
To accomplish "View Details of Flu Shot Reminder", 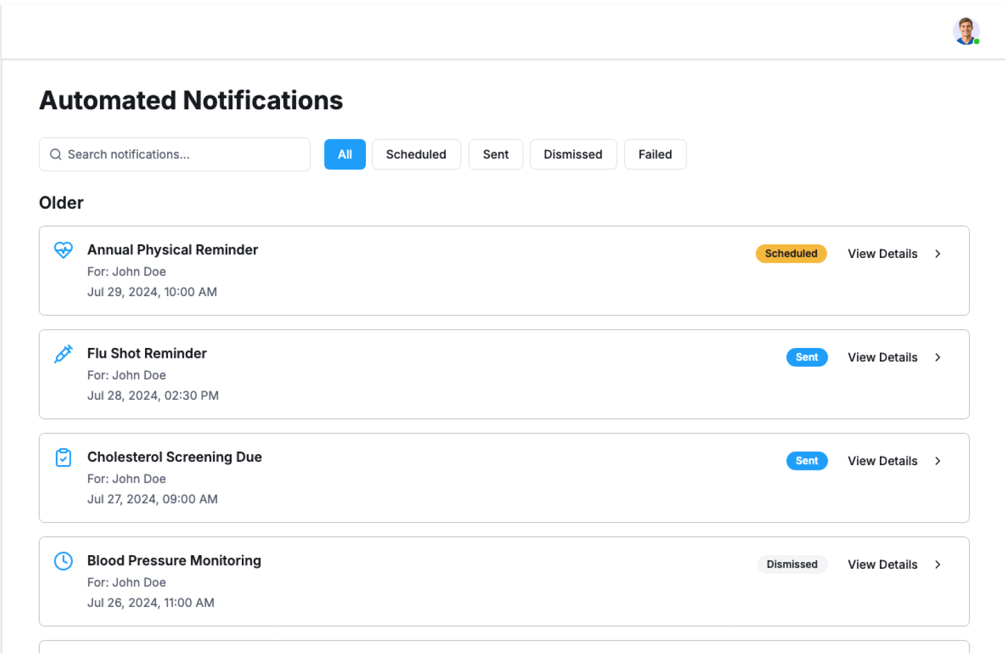I will point(883,357).
